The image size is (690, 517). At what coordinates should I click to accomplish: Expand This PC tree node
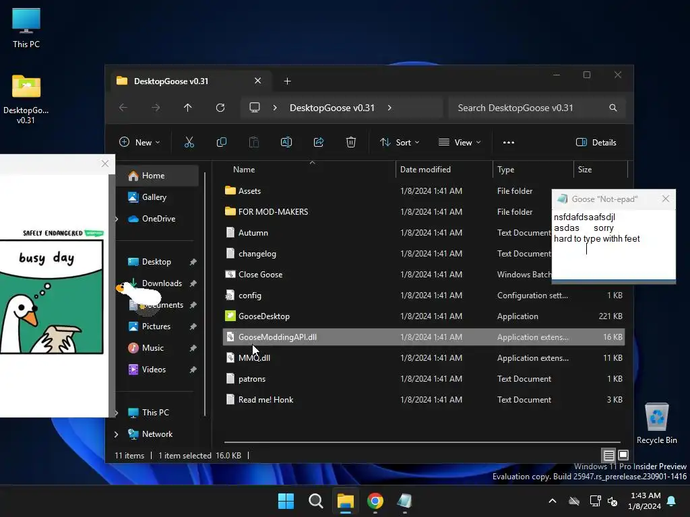(x=116, y=413)
